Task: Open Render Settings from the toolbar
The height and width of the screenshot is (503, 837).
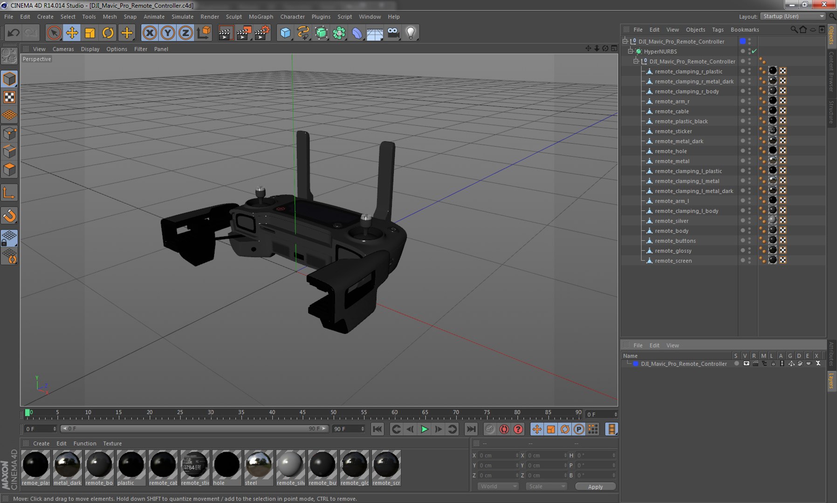Action: 262,33
